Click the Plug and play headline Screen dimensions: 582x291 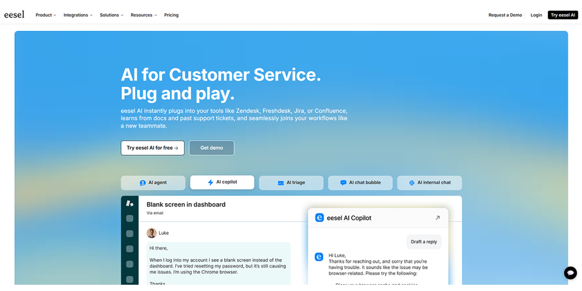click(178, 93)
